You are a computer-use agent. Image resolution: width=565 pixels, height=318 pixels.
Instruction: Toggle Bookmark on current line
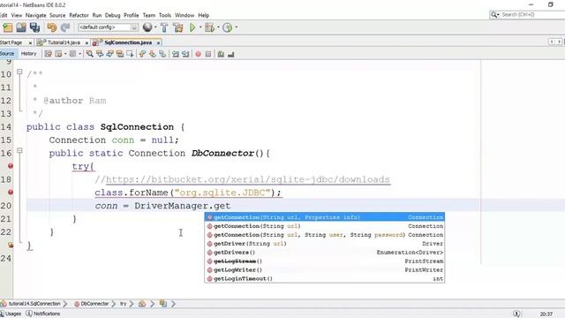click(x=162, y=54)
